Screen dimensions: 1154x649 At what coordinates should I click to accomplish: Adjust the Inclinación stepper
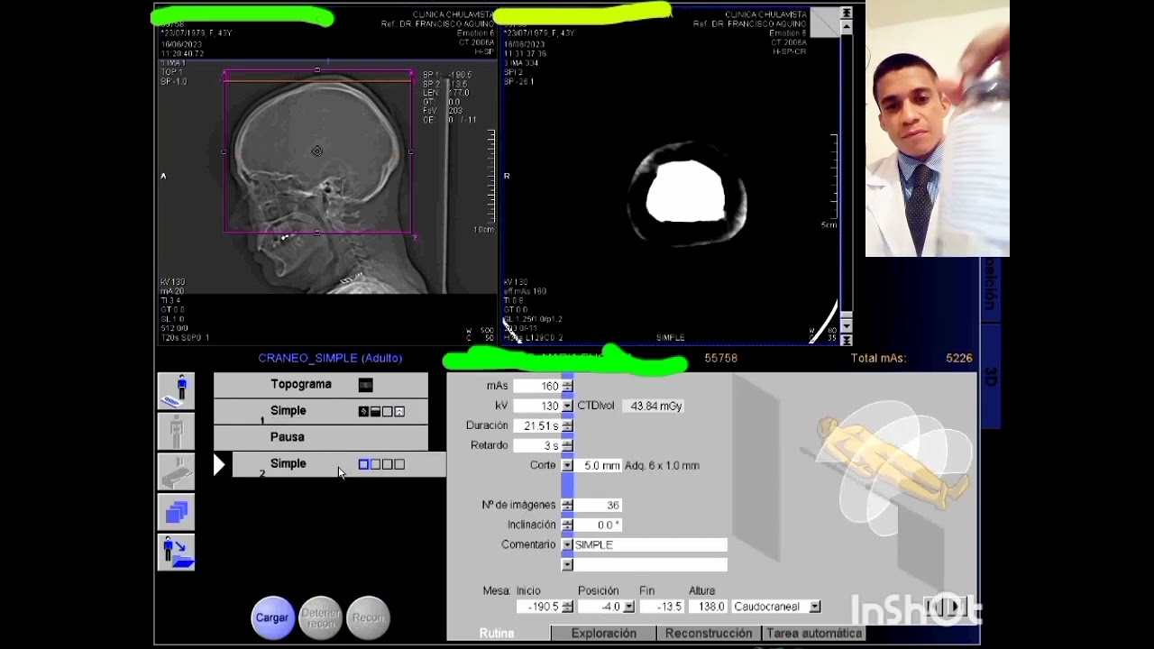click(567, 525)
